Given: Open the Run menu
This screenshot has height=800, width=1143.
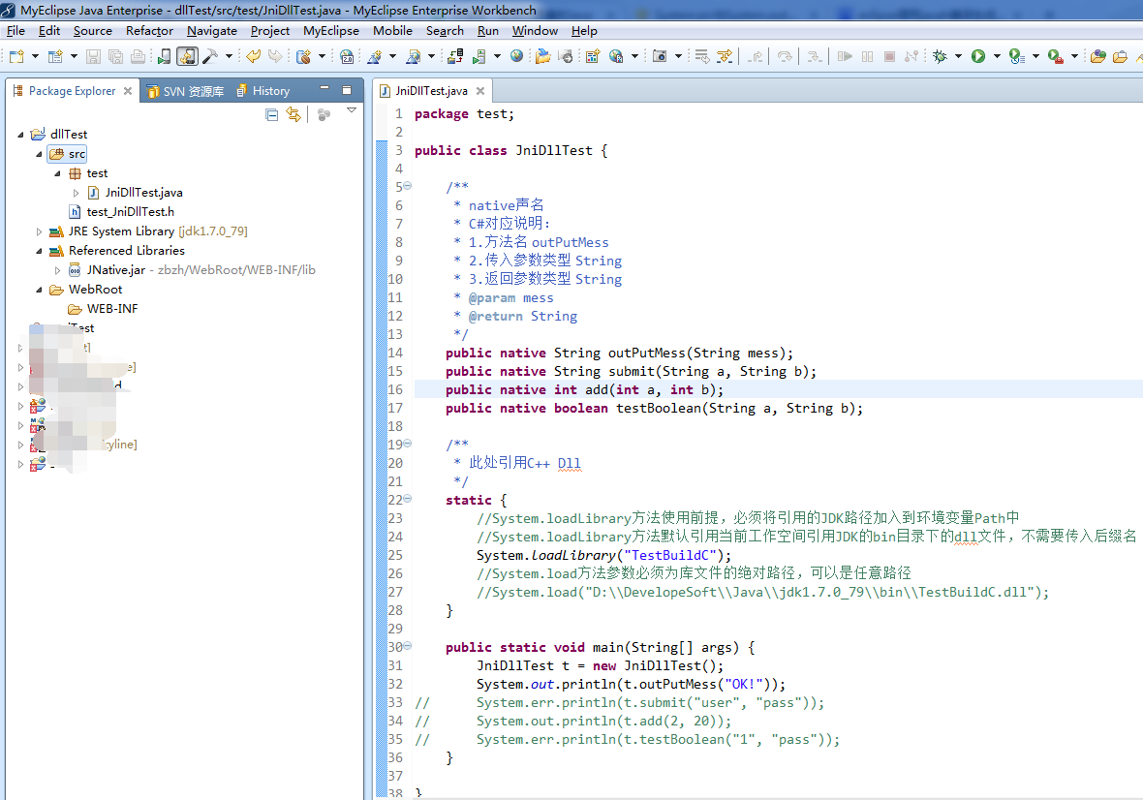Looking at the screenshot, I should [x=487, y=31].
